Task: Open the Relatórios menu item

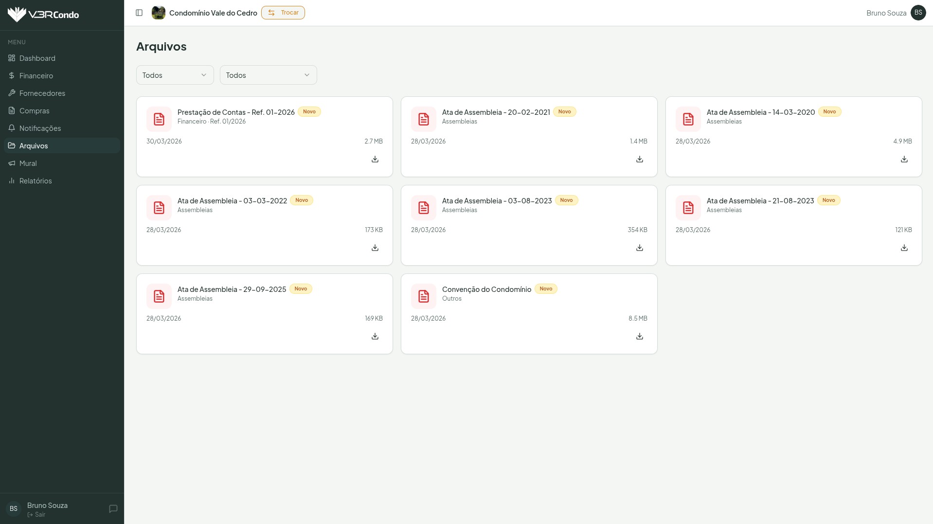Action: 36,181
